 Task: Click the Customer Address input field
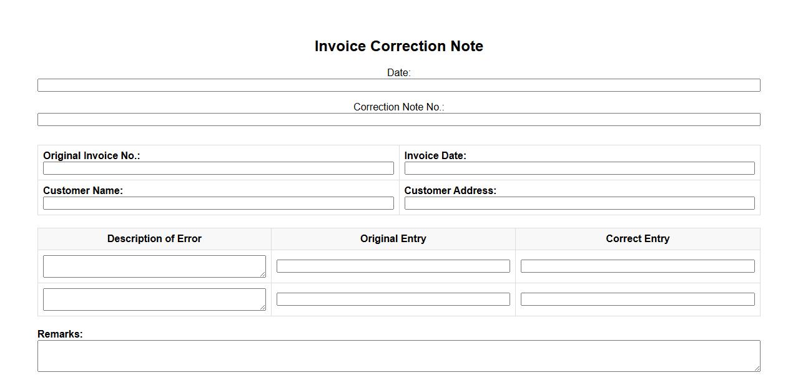pyautogui.click(x=579, y=203)
